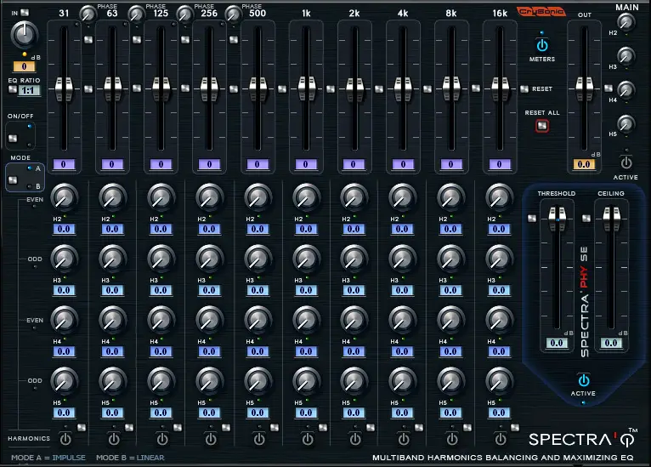Click the small square switch above the 31 band power icon
The height and width of the screenshot is (467, 651).
click(82, 428)
